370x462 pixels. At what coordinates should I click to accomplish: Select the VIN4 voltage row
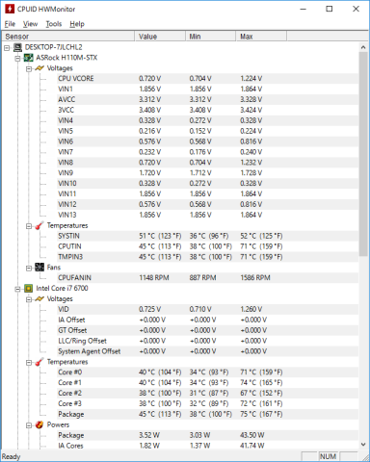click(208, 120)
